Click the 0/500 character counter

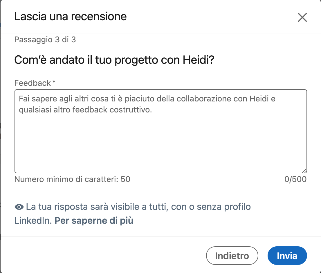295,179
